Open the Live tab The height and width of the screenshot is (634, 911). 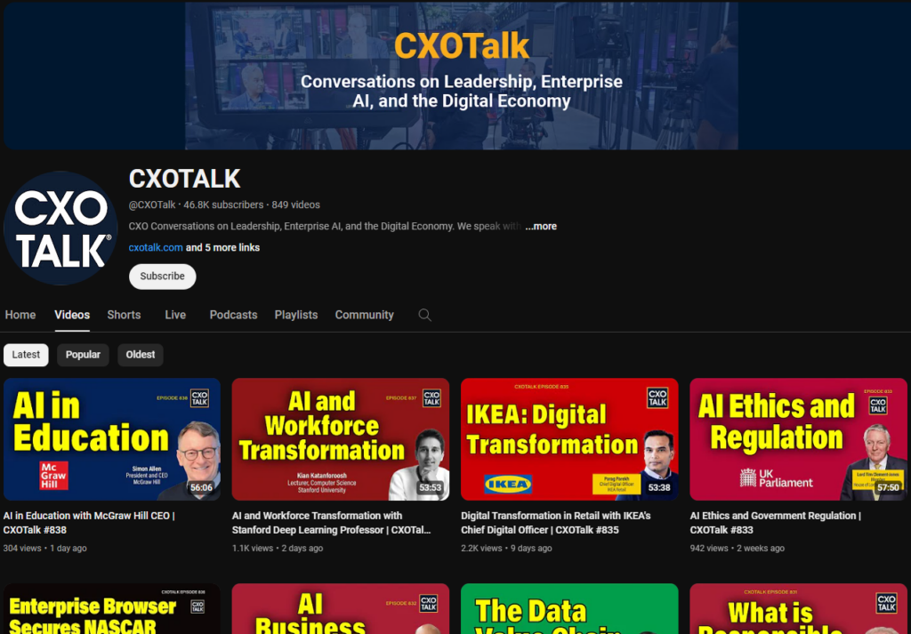click(175, 315)
